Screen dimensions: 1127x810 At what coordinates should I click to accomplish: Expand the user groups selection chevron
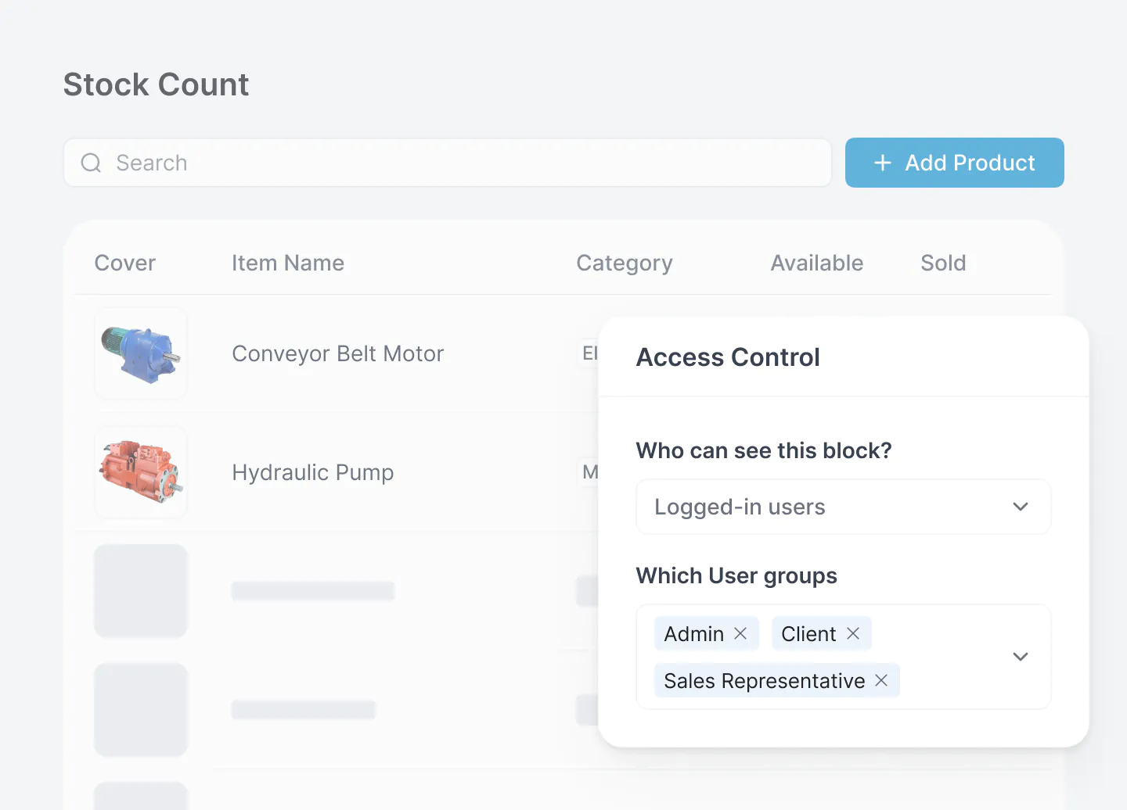coord(1020,657)
